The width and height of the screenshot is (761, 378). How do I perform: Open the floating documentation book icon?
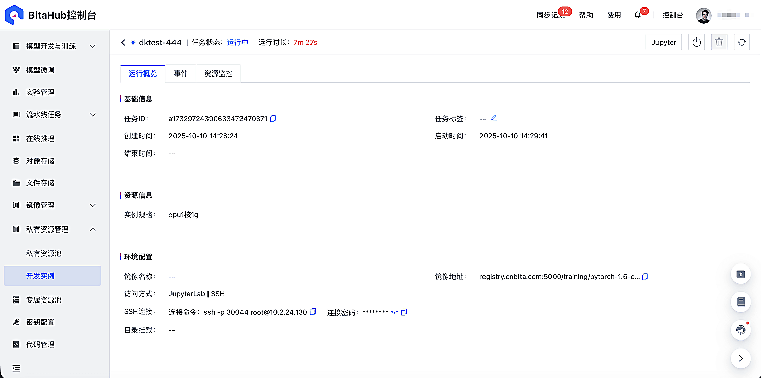click(x=741, y=302)
